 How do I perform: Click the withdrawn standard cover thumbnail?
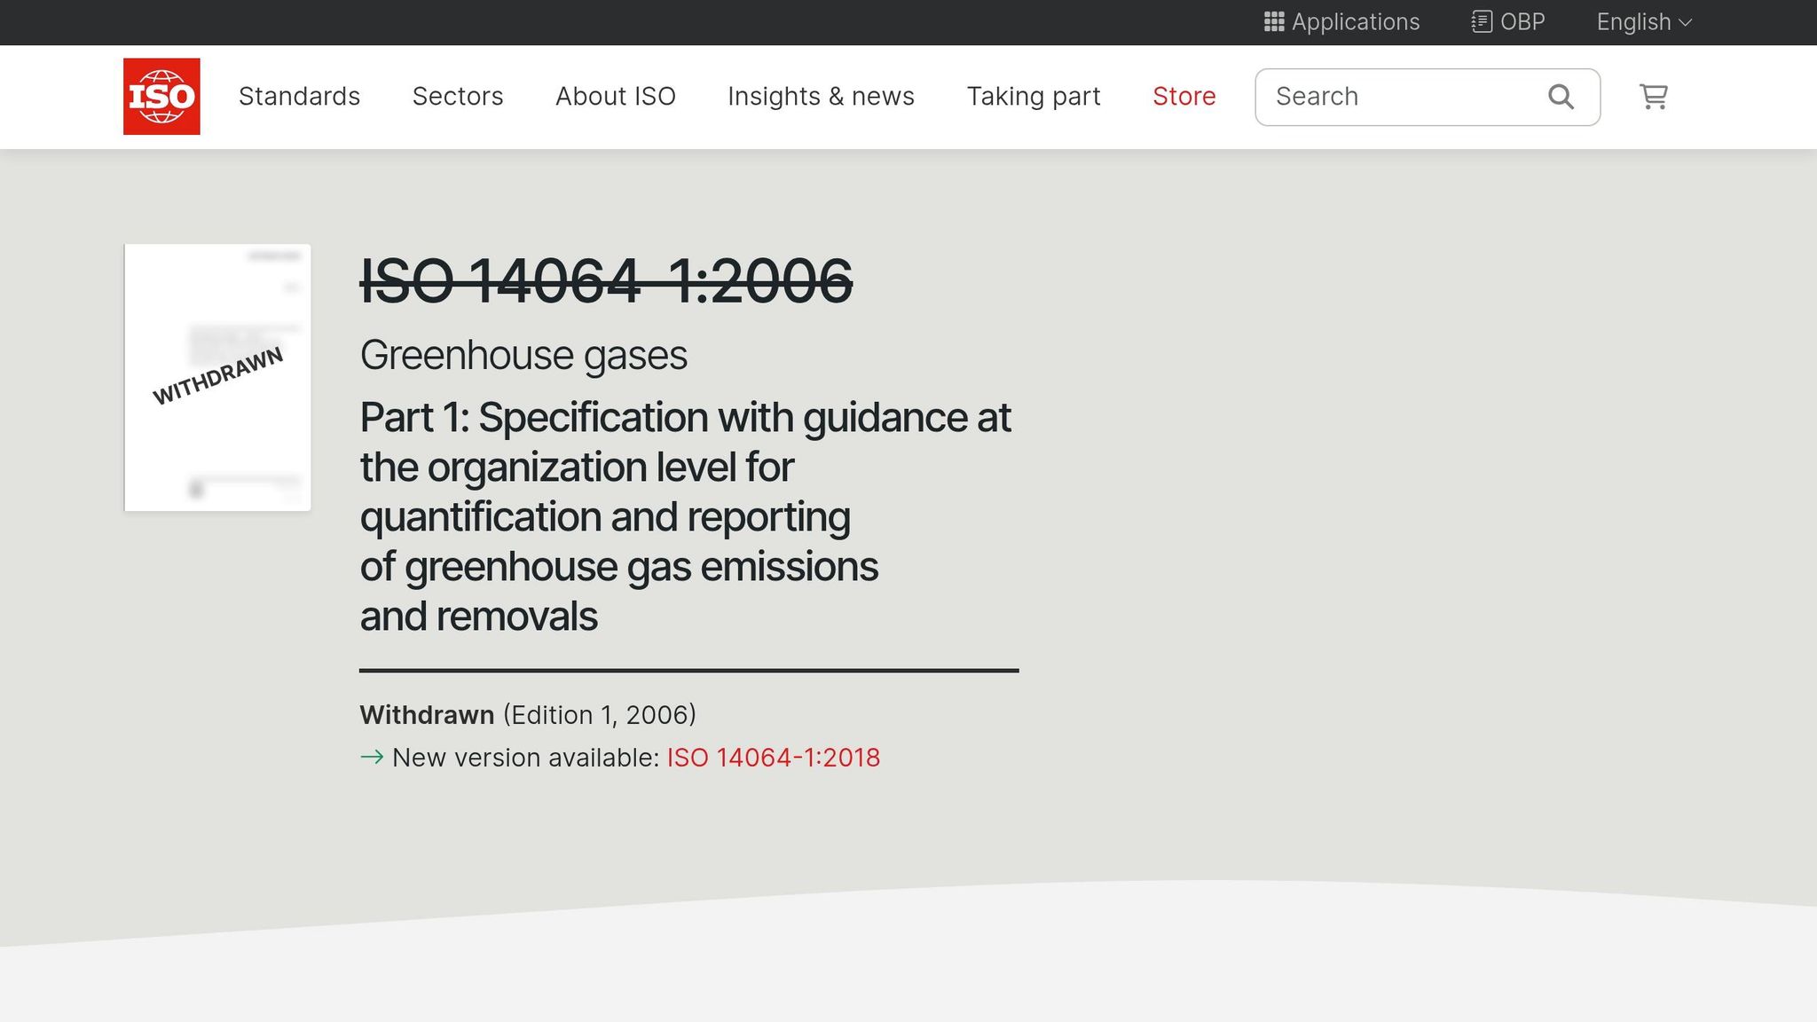click(x=217, y=377)
